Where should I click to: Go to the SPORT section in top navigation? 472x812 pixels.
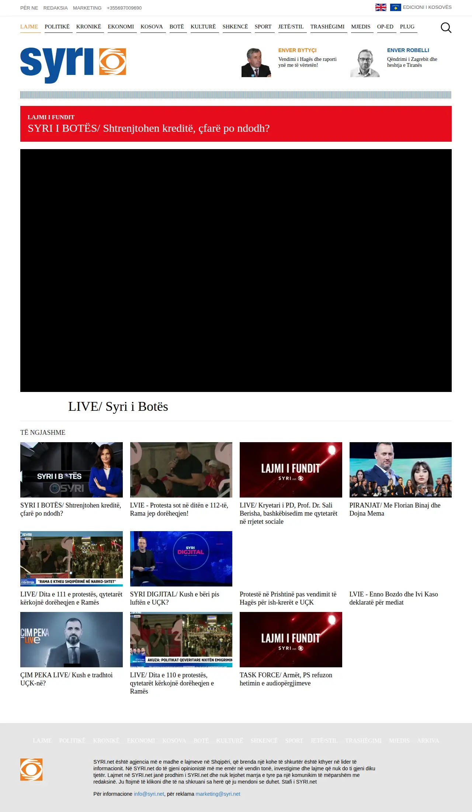coord(263,27)
